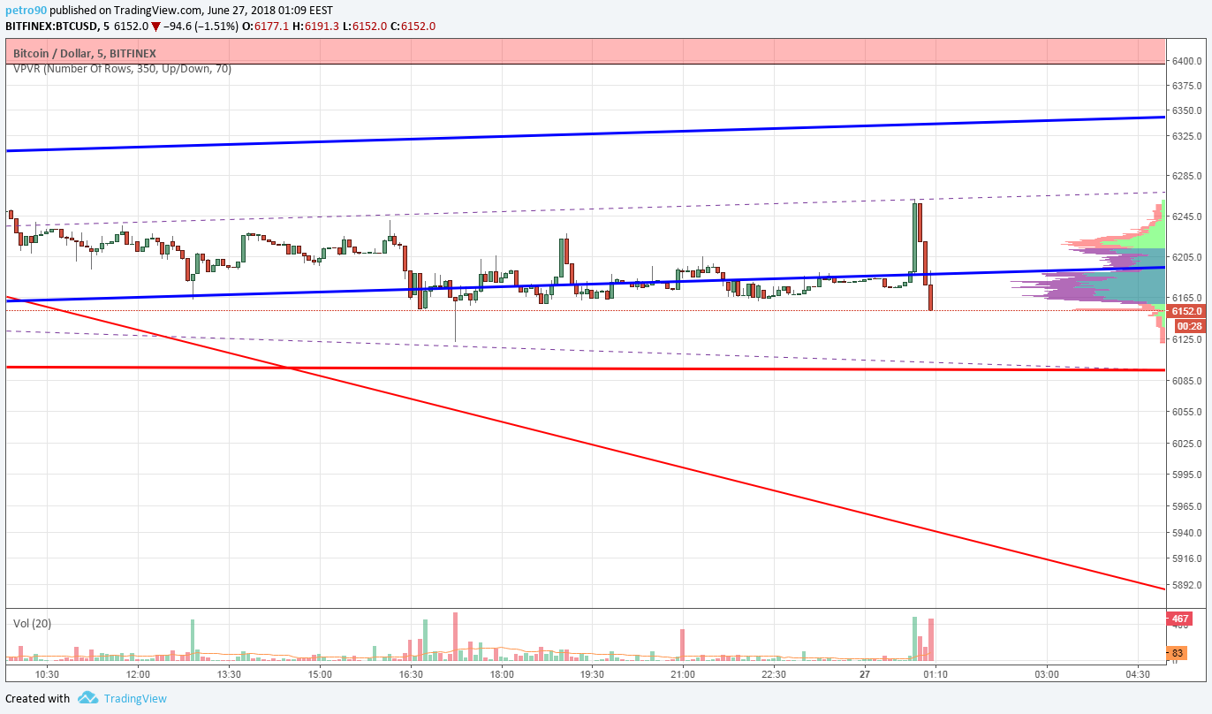Open the TradingView link in the footer
This screenshot has width=1212, height=714.
click(135, 698)
